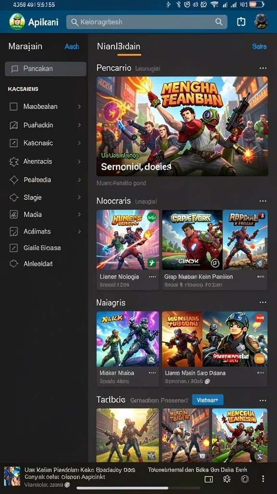Viewport: 277px width, 494px height.
Task: Open Giap Nsaban Kelm Panilon options menu
Action: 261,276
